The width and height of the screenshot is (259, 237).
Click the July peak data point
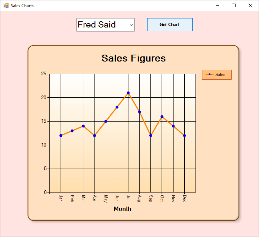pyautogui.click(x=128, y=93)
